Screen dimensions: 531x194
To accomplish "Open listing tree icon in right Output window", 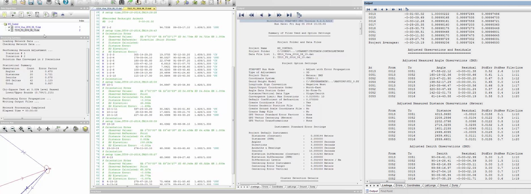I will pos(407,9).
